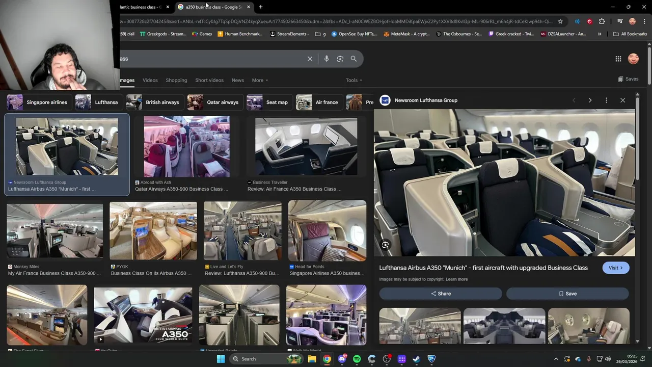Click the Share button
This screenshot has width=652, height=367.
441,294
